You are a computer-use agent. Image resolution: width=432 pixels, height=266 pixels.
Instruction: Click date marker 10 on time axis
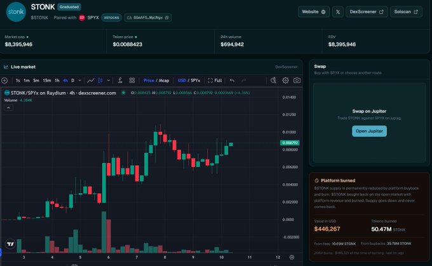pyautogui.click(x=221, y=257)
